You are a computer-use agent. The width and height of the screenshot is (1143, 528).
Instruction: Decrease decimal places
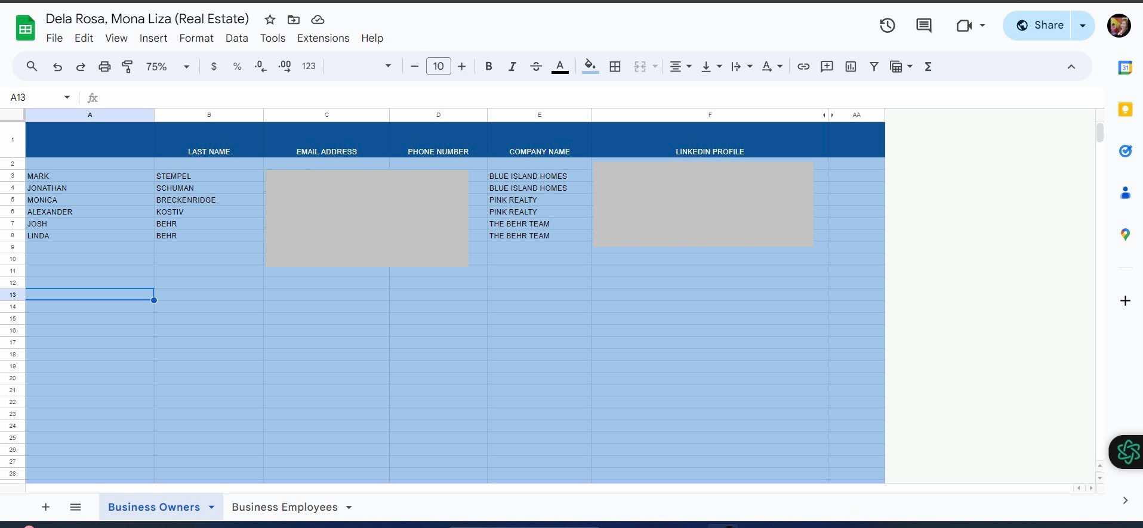(261, 67)
